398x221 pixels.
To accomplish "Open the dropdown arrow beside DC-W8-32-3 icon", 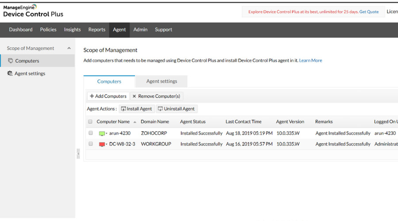I will (107, 145).
